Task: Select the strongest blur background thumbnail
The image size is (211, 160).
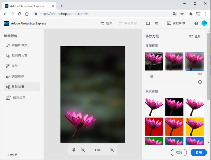Action: (x=195, y=61)
